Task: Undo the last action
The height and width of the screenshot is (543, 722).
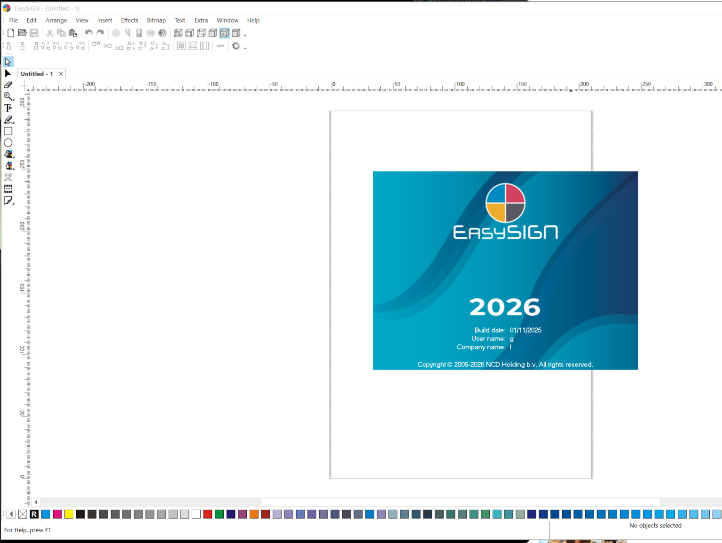Action: coord(88,33)
